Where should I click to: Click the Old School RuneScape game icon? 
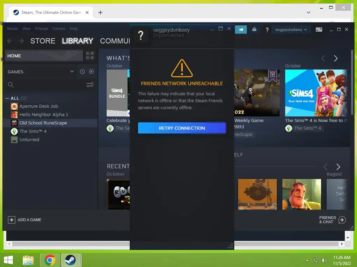pos(14,123)
